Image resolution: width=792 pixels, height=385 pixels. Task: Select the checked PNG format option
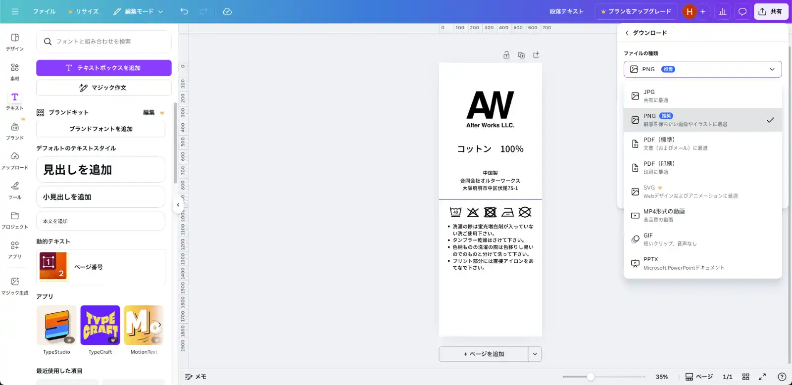pyautogui.click(x=702, y=120)
